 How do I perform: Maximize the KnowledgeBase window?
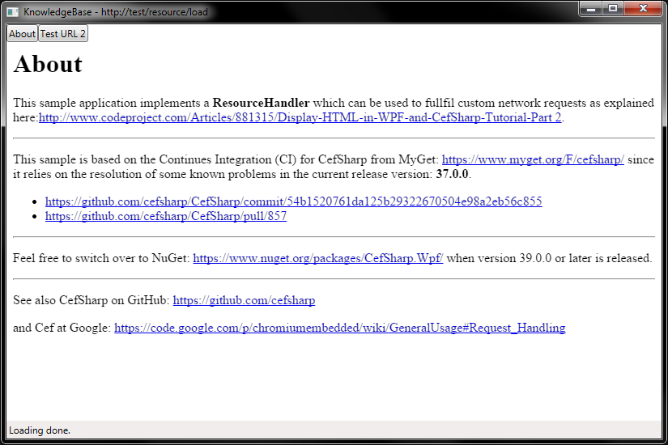[x=613, y=9]
